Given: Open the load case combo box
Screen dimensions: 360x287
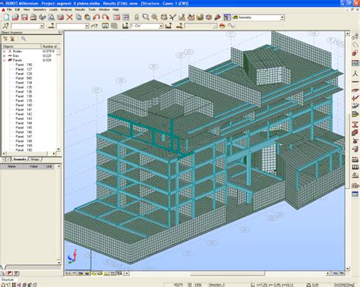Looking at the screenshot, I should click(x=161, y=26).
